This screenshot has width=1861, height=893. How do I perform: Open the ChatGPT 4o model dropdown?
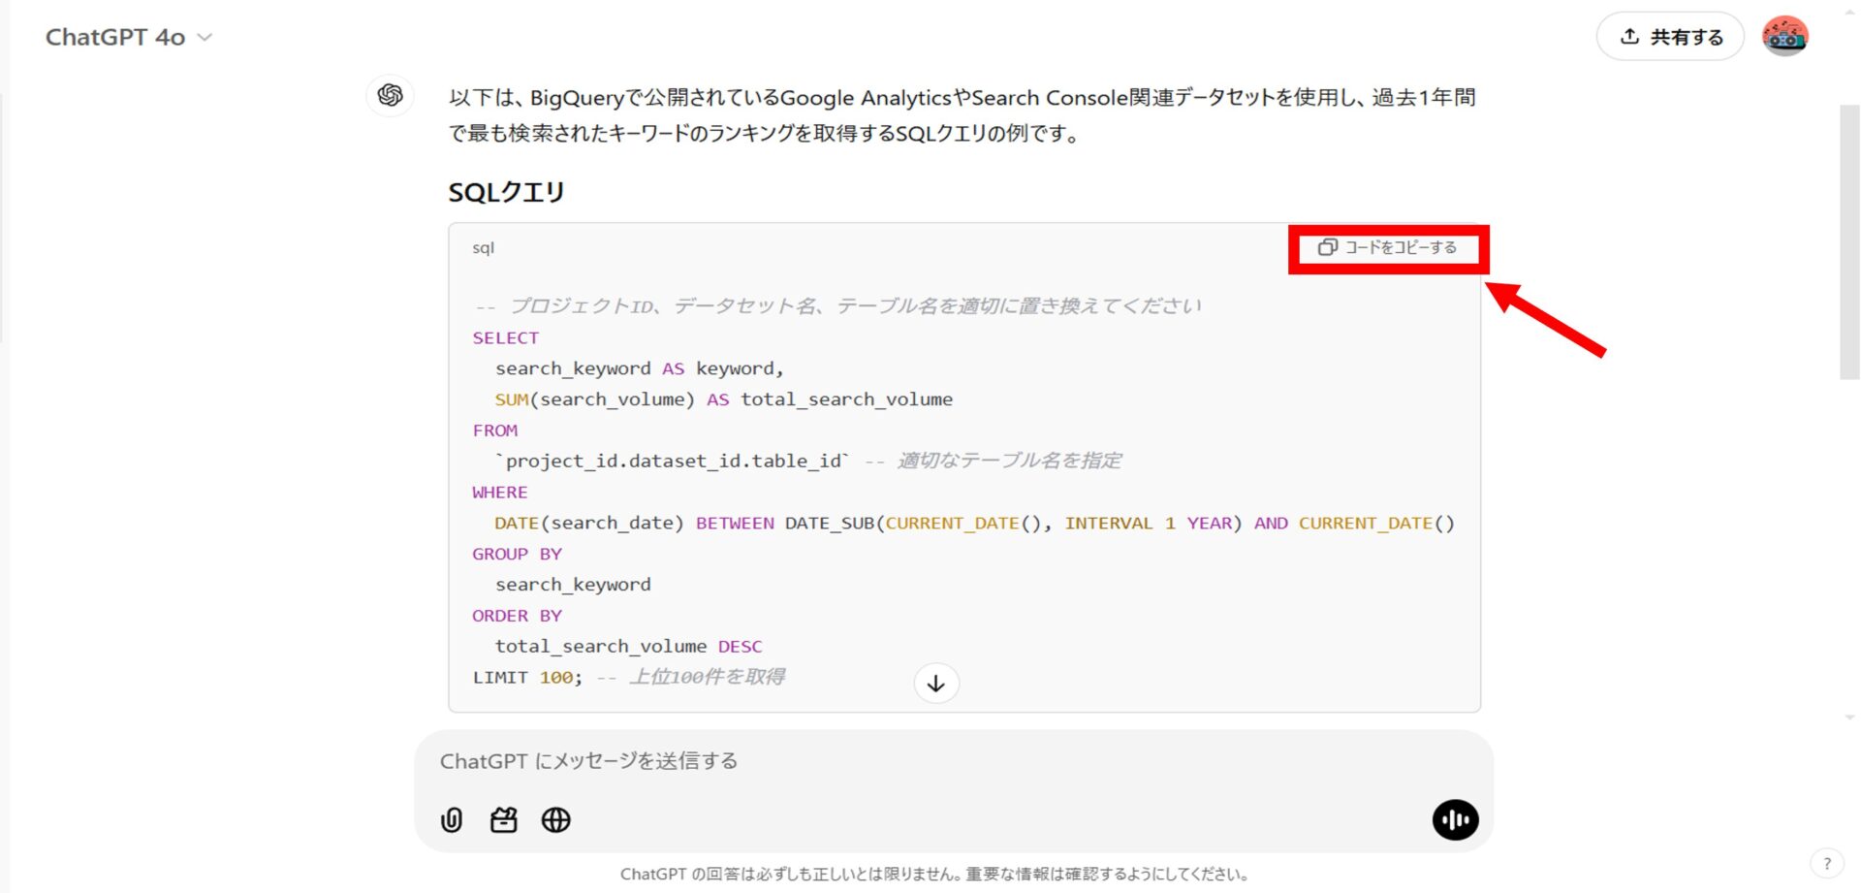coord(129,37)
